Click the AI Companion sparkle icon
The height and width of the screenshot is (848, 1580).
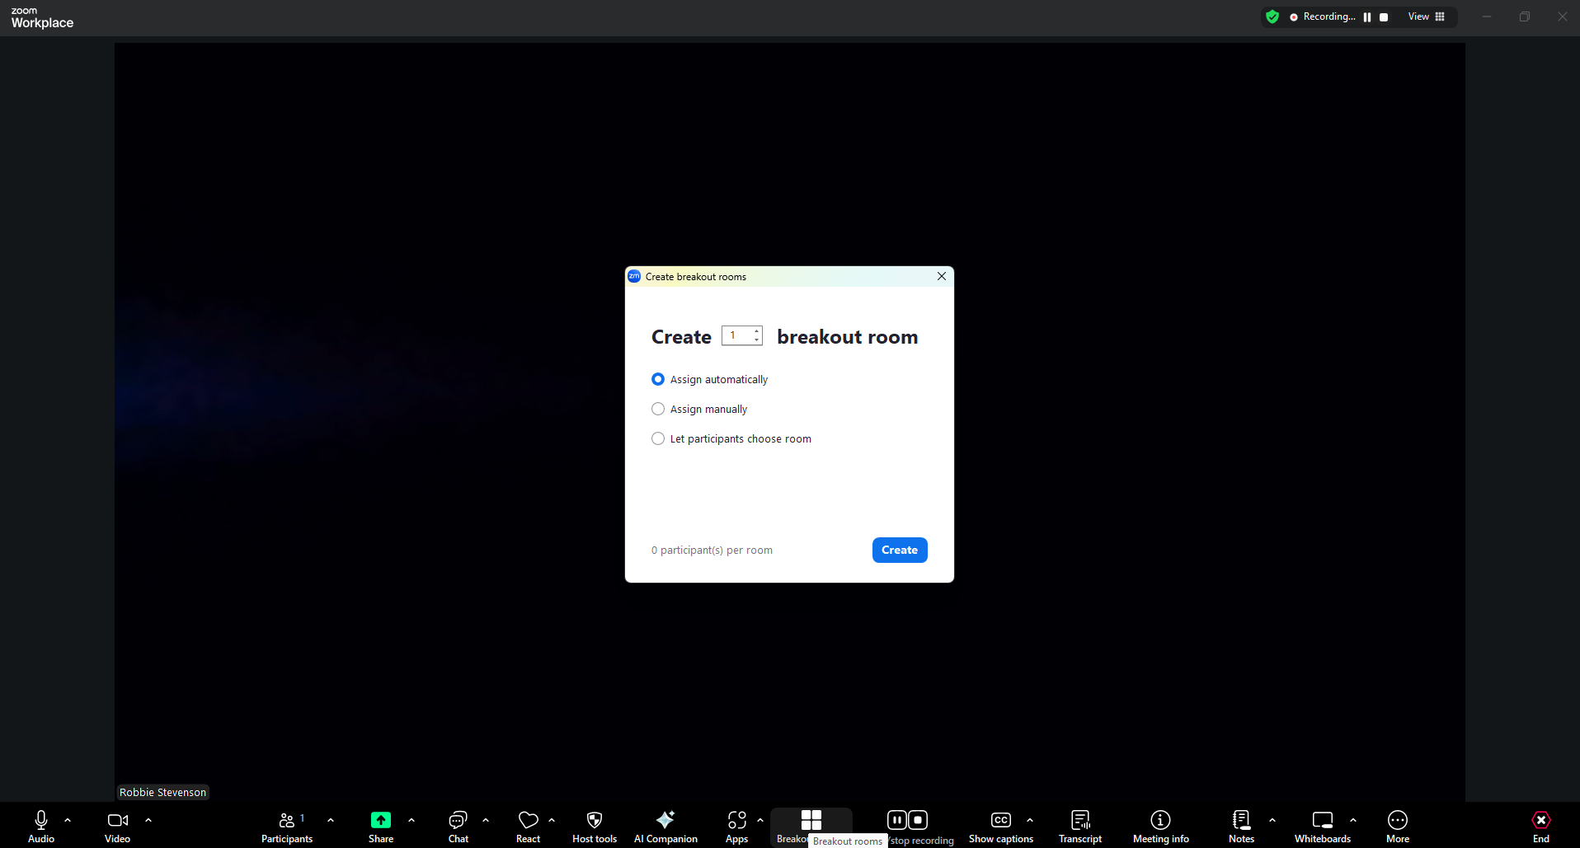(x=665, y=820)
